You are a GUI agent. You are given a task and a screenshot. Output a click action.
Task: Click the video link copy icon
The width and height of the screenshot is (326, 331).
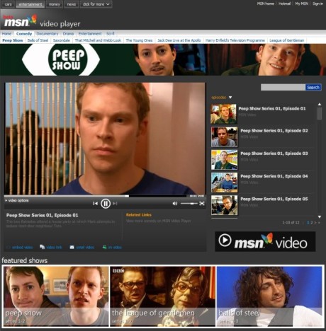tap(43, 247)
